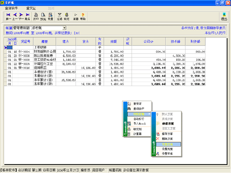Select 自定义方案 in the submenu
The width and height of the screenshot is (231, 173).
168,128
